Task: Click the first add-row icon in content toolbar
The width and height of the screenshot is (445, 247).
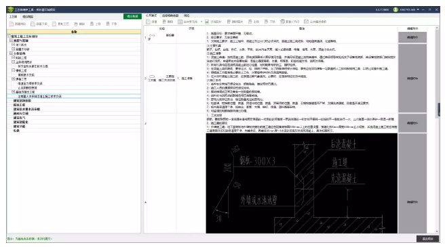Action: (148, 22)
